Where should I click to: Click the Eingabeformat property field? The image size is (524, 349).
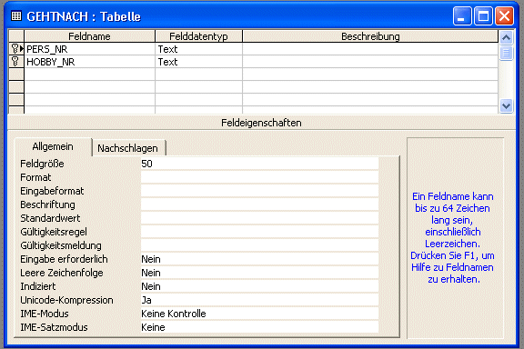[x=259, y=191]
